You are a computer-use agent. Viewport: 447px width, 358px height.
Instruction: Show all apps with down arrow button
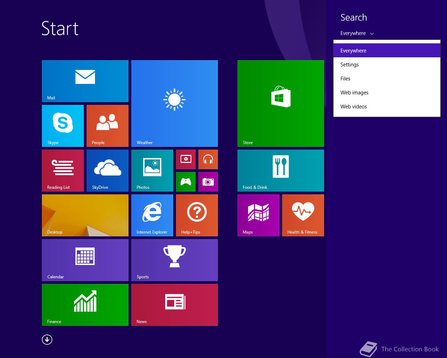(x=47, y=339)
